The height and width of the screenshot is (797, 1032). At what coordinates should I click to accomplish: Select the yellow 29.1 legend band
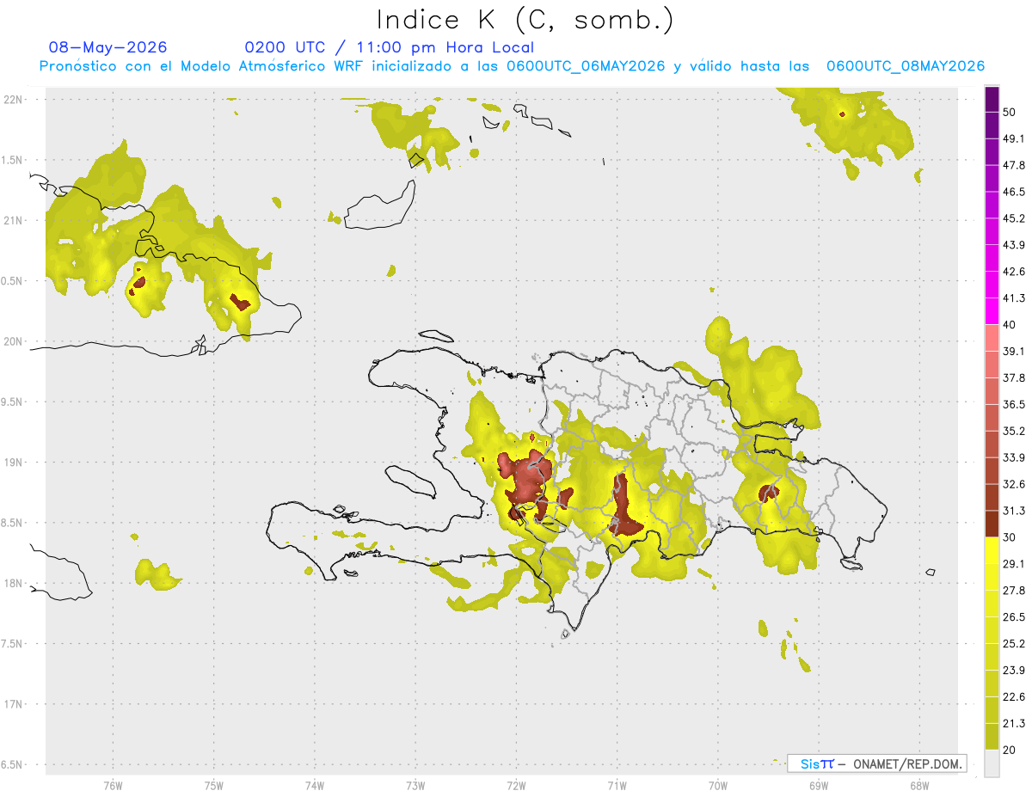[992, 551]
